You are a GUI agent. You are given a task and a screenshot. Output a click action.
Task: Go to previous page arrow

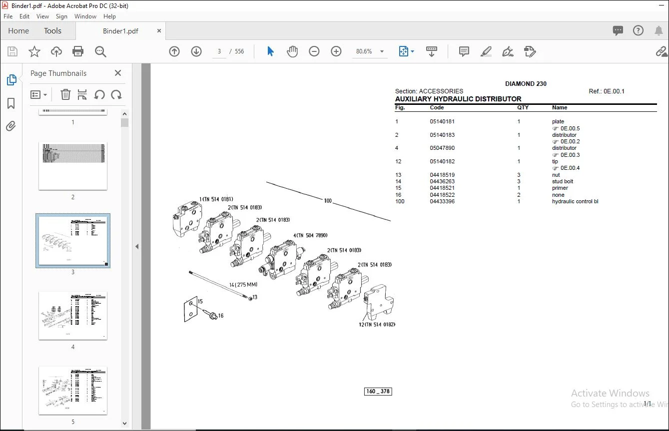pos(174,51)
